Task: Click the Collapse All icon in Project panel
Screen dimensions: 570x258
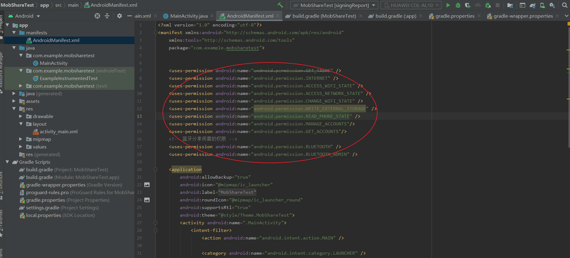Action: pos(107,16)
